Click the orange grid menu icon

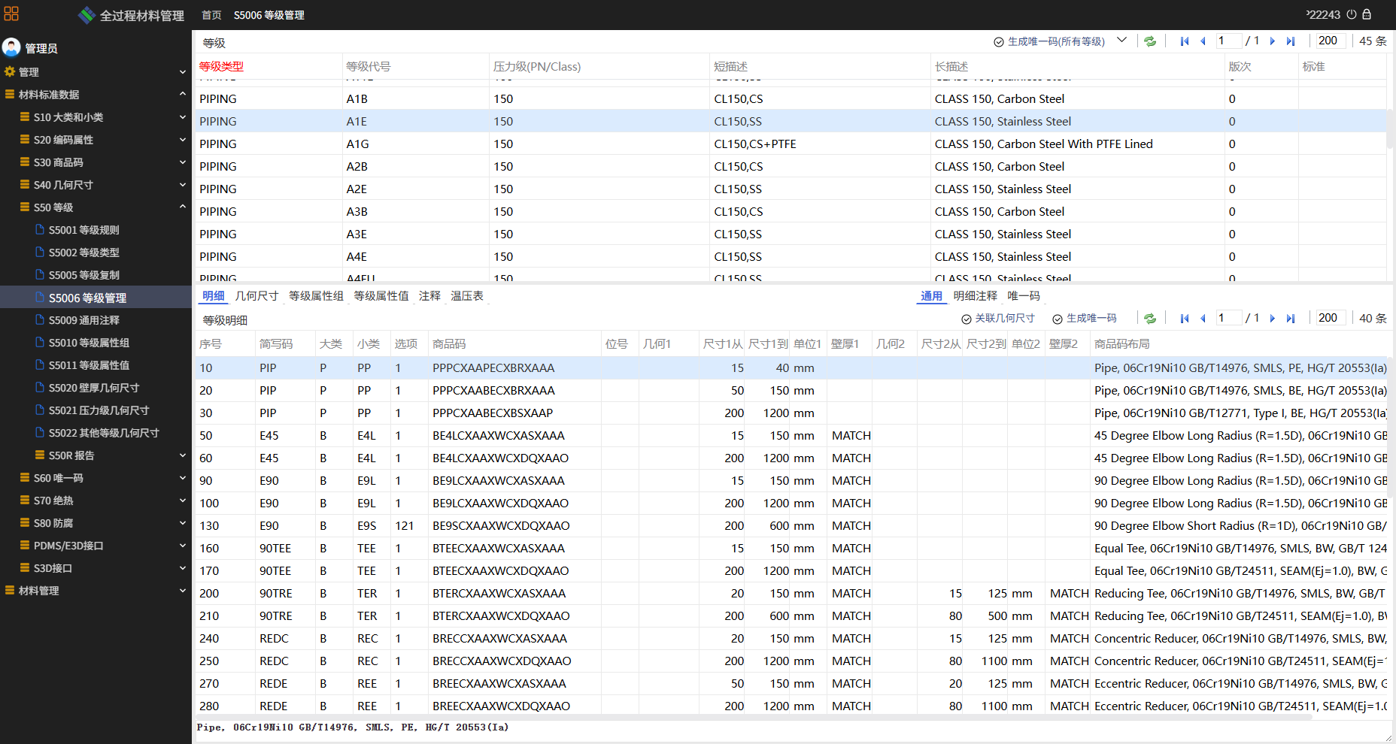tap(11, 14)
